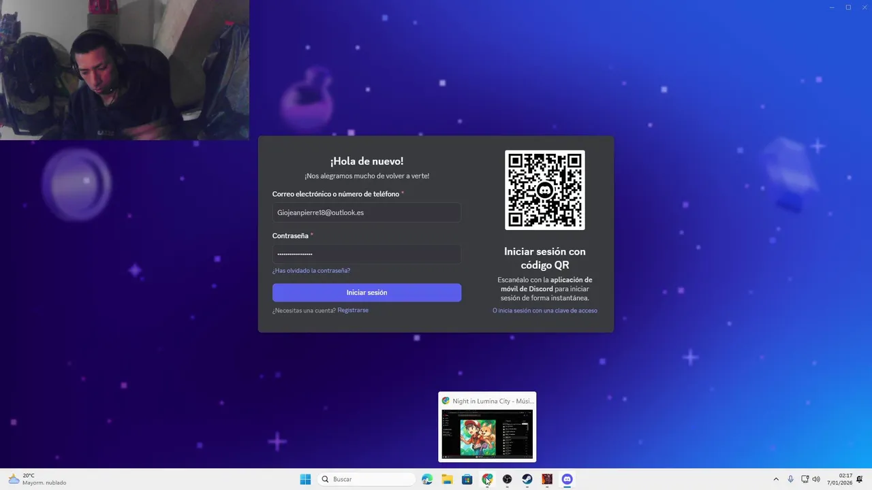Viewport: 872px width, 490px height.
Task: Open the volume control tray icon
Action: (x=816, y=479)
